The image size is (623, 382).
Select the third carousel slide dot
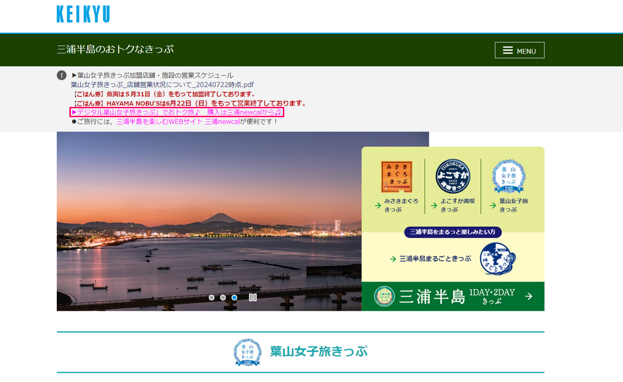point(234,298)
